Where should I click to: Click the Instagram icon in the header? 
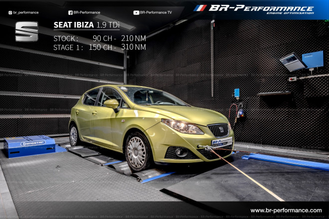[10, 12]
